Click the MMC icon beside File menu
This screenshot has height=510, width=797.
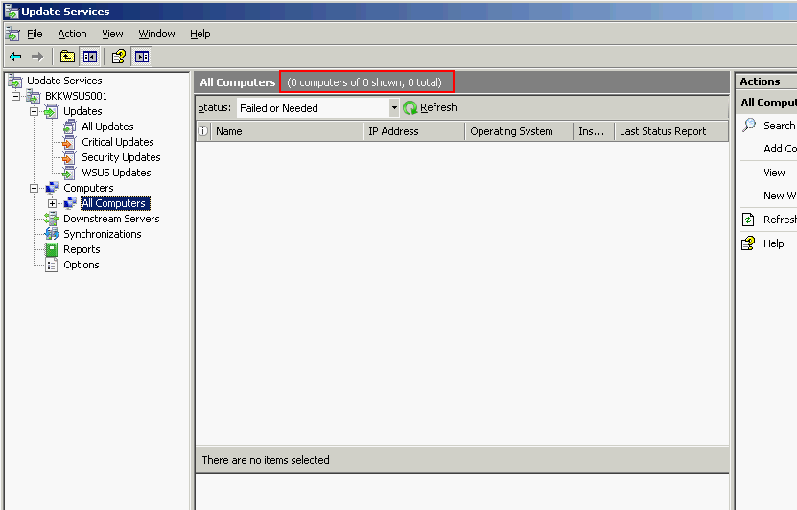tap(12, 35)
